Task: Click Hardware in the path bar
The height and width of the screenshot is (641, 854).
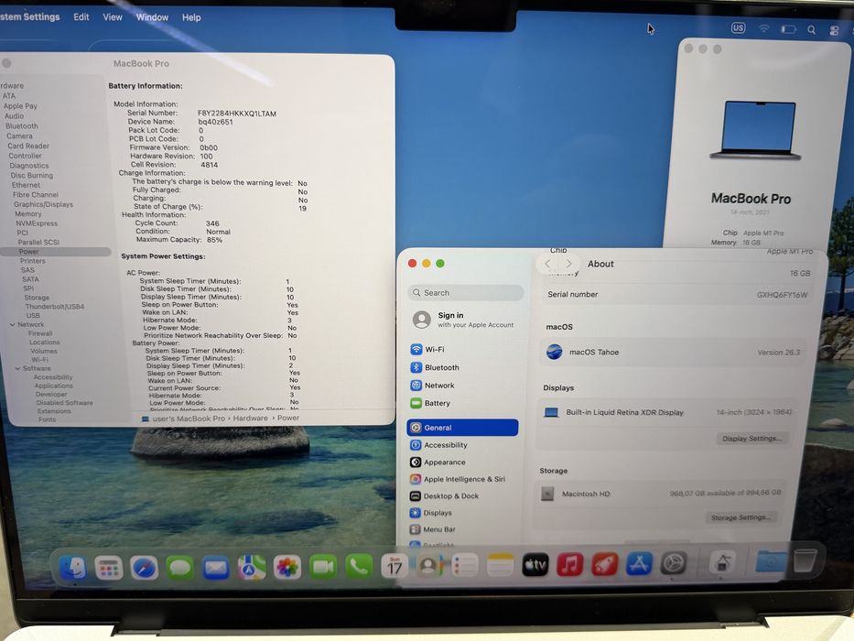Action: [x=251, y=418]
